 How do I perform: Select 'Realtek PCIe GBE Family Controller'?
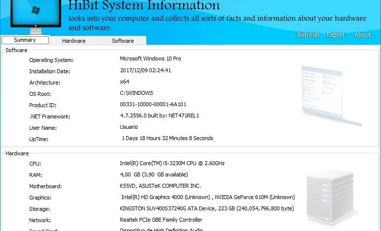[x=161, y=220]
